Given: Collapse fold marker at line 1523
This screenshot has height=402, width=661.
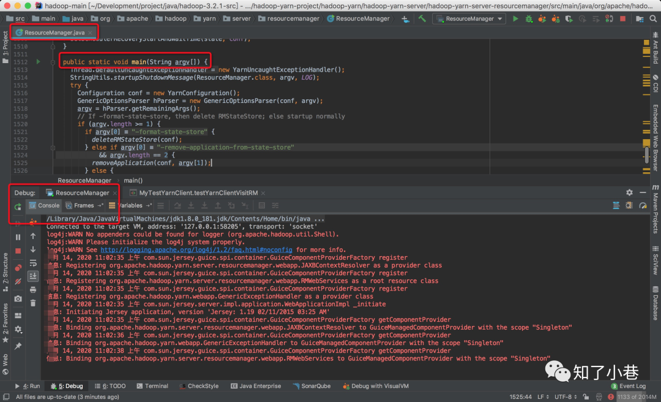Looking at the screenshot, I should (53, 148).
